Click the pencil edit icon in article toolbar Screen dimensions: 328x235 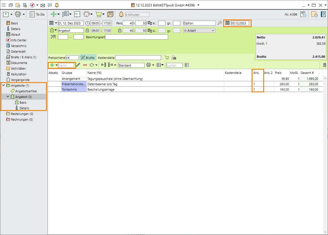coord(78,65)
